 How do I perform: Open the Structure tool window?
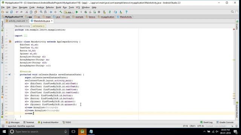click(x=2, y=42)
